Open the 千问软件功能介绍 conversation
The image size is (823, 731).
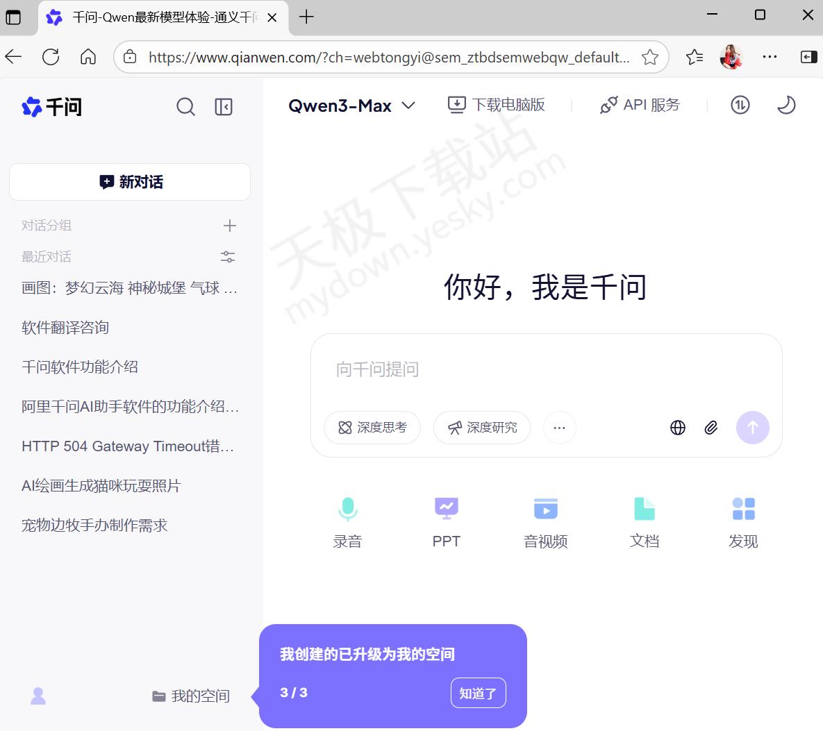tap(80, 367)
